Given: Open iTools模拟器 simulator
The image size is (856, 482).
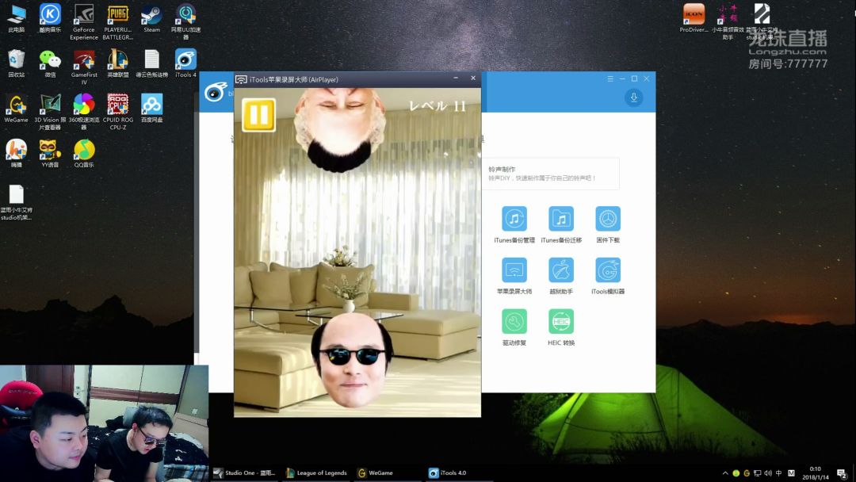Looking at the screenshot, I should pyautogui.click(x=608, y=270).
